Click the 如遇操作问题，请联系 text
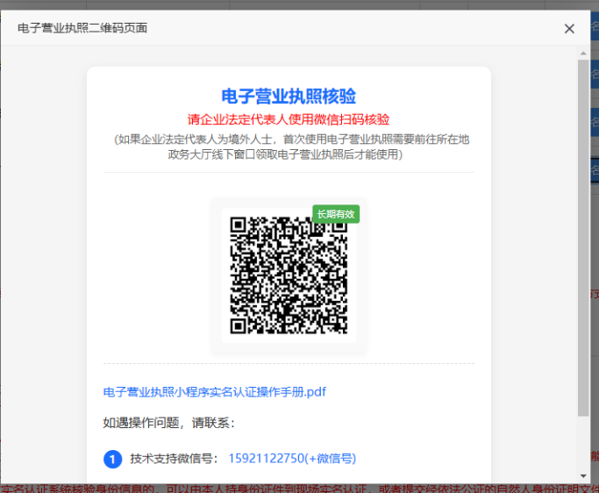This screenshot has width=599, height=493. tap(169, 423)
